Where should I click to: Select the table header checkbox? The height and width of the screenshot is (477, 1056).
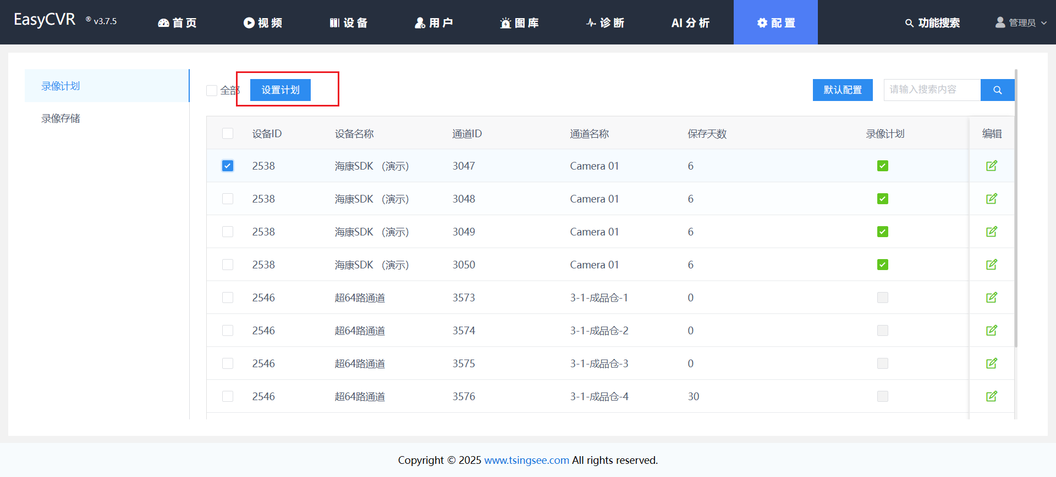[x=228, y=133]
